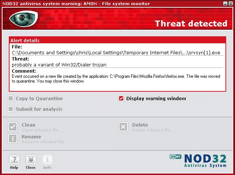Click the 'Threat:' field label
235x175 pixels.
[x=21, y=59]
